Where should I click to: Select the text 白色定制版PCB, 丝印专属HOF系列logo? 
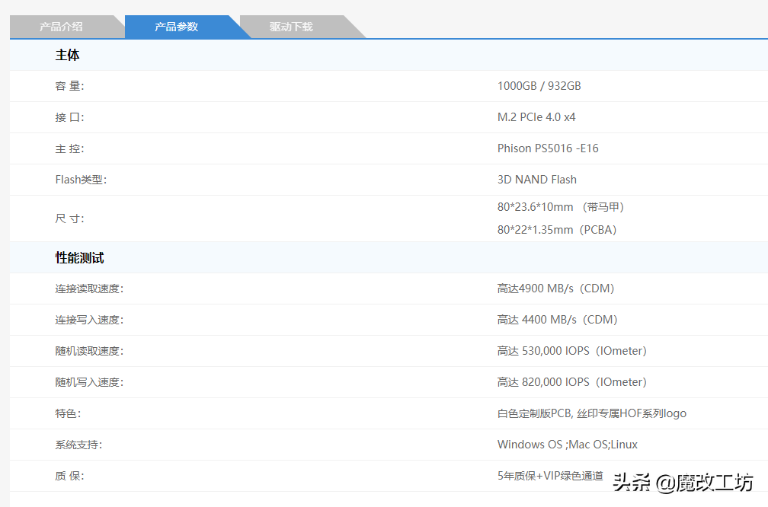[592, 413]
